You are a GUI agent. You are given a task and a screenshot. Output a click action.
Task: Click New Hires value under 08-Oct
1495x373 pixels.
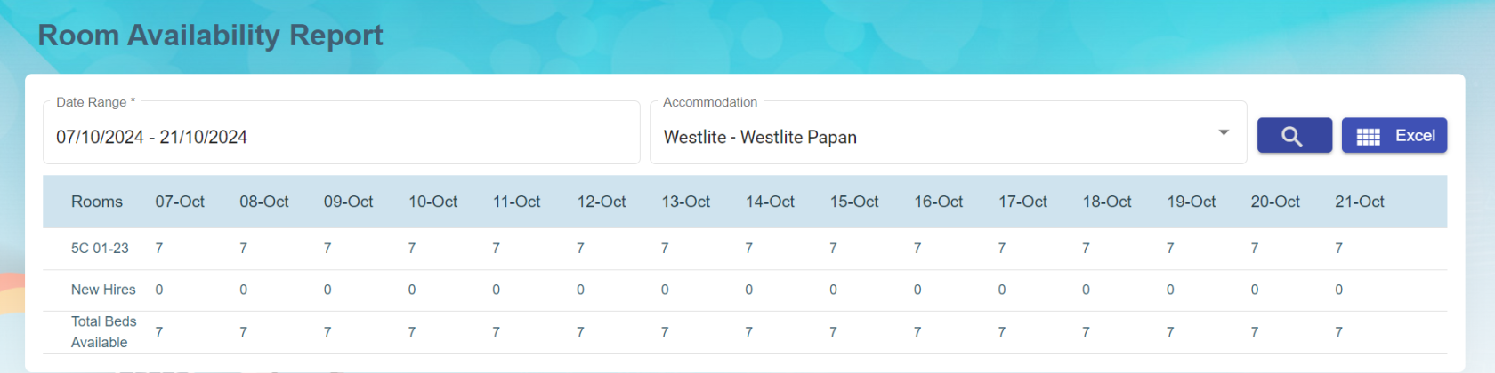[243, 290]
